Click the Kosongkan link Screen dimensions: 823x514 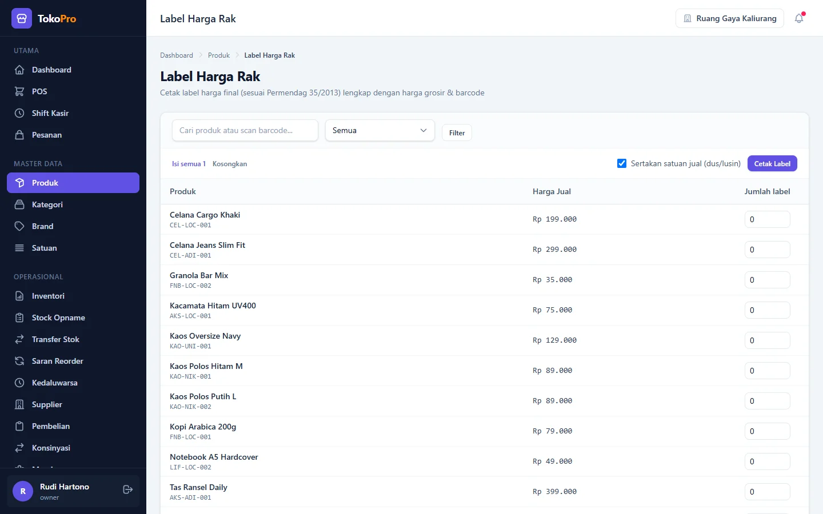click(x=230, y=164)
